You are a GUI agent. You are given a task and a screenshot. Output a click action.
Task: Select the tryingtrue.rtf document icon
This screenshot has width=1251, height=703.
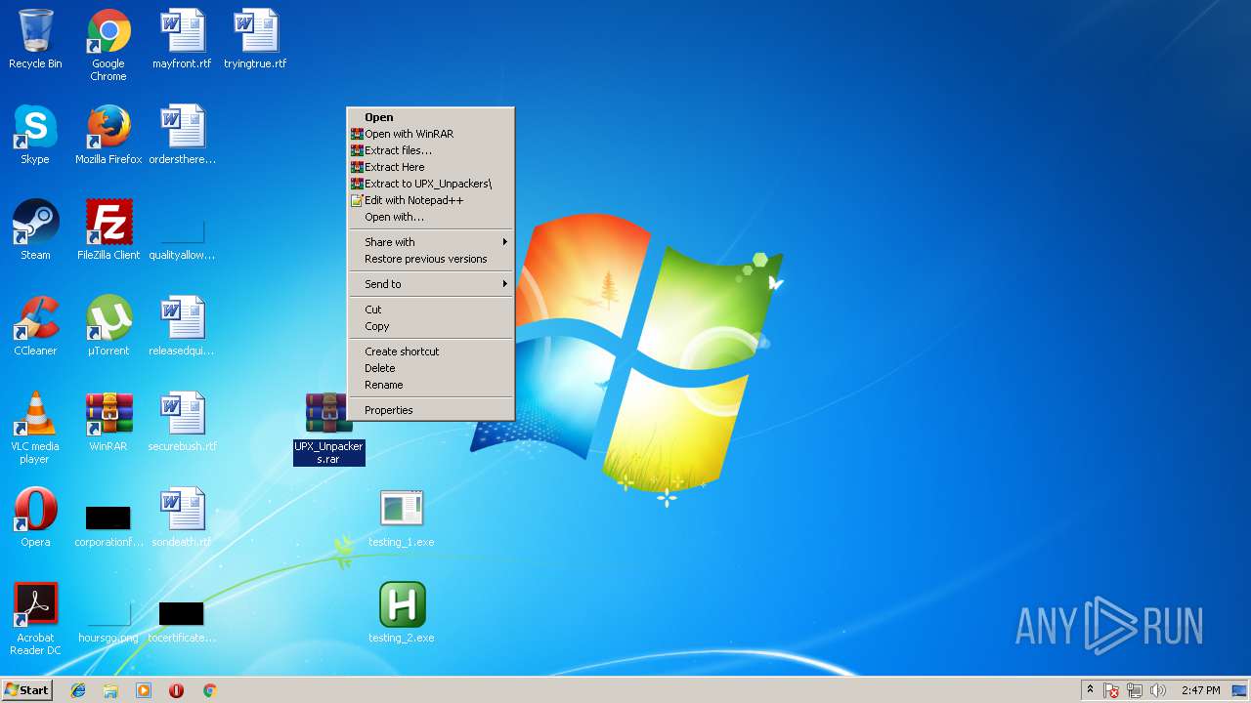point(255,39)
